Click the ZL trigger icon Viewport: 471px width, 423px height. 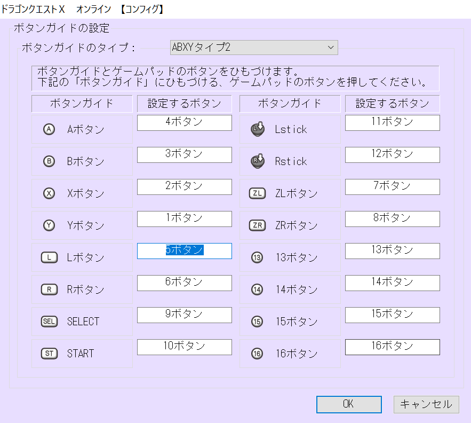(258, 193)
